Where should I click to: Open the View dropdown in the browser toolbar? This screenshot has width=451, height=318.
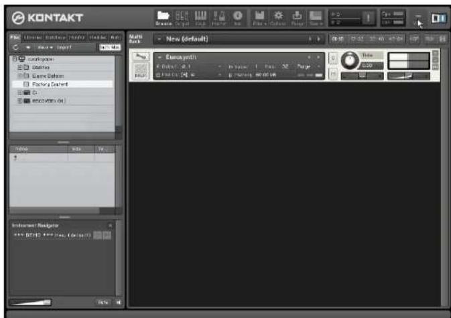[x=45, y=48]
